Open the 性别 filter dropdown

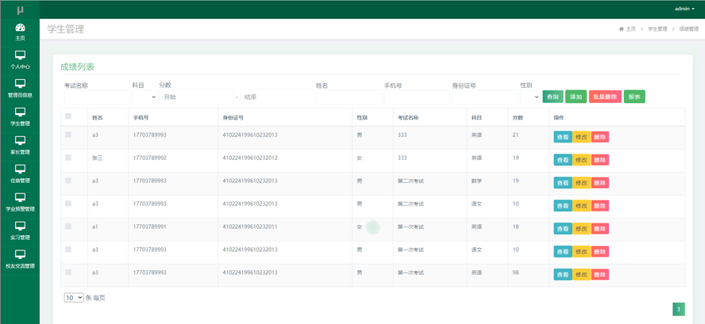click(530, 97)
